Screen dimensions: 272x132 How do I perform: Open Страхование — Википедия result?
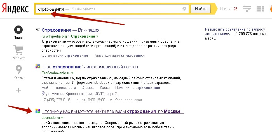(x=71, y=30)
